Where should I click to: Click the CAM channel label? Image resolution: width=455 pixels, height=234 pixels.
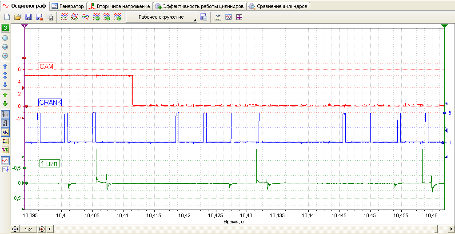tap(47, 67)
